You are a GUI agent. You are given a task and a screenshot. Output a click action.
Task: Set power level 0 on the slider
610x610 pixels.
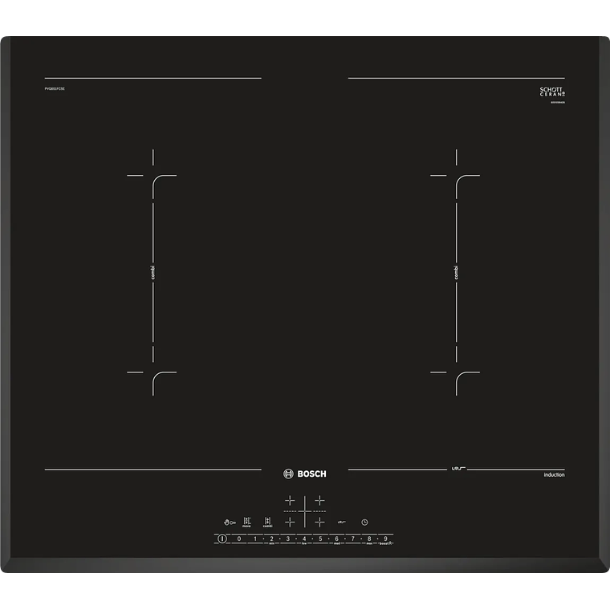click(x=239, y=539)
